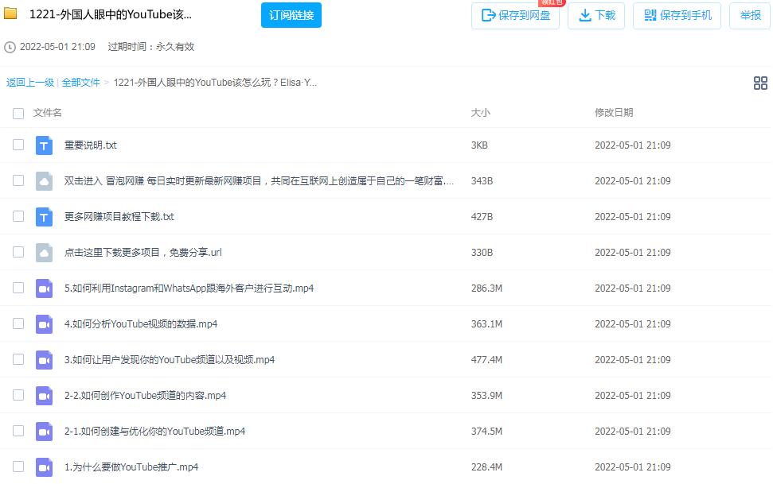The width and height of the screenshot is (773, 484).
Task: Click the text icon for 更多网赚项目教程下载.txt
Action: point(45,217)
